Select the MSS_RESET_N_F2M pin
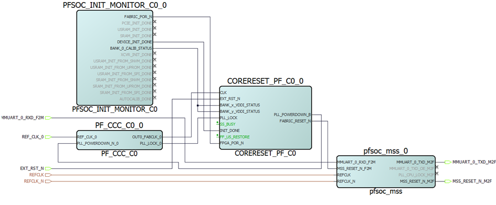The width and height of the screenshot is (496, 205). tap(354, 168)
